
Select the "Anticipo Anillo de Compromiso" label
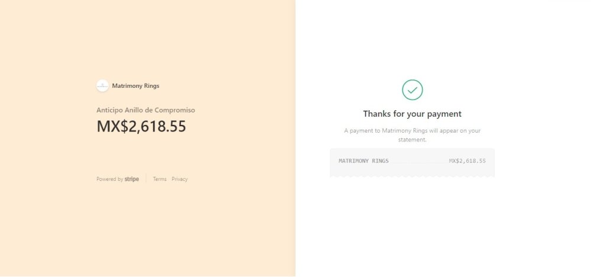(145, 110)
